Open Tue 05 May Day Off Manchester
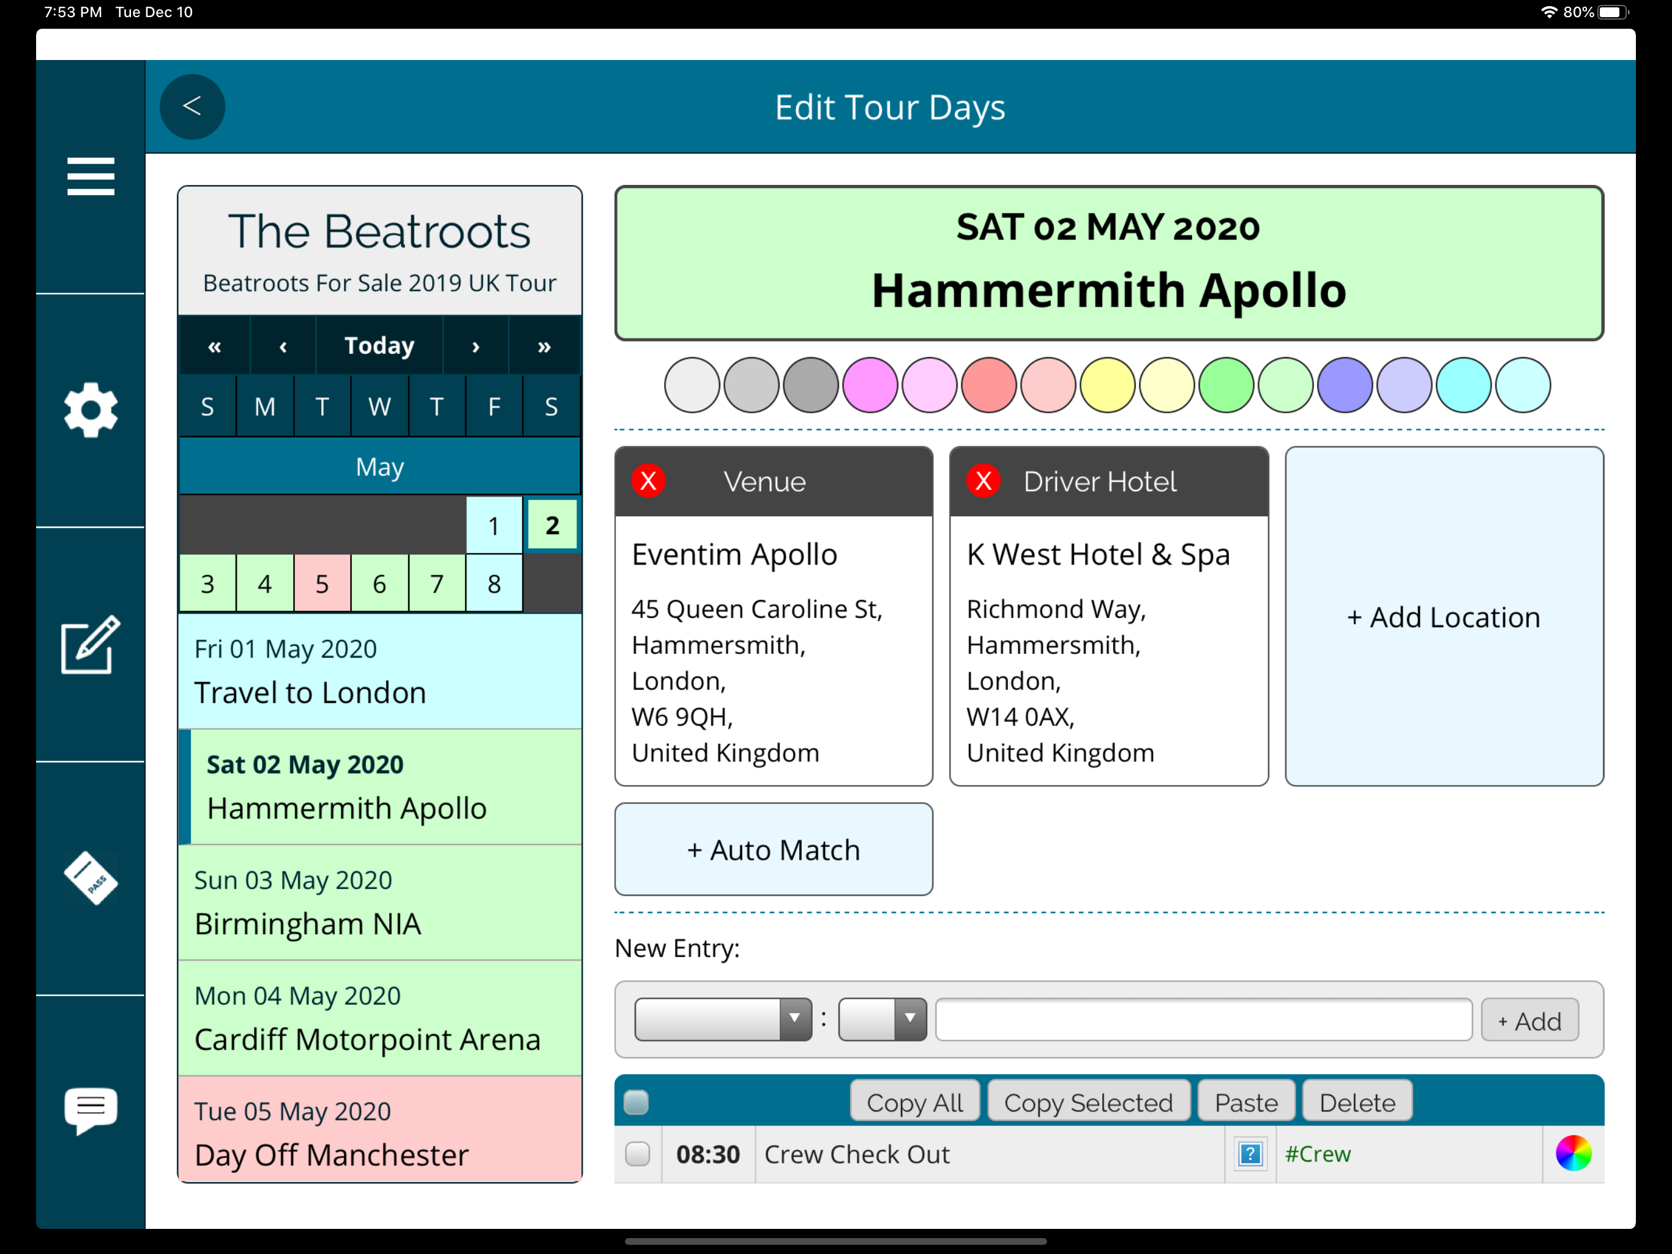The width and height of the screenshot is (1672, 1254). tap(379, 1130)
